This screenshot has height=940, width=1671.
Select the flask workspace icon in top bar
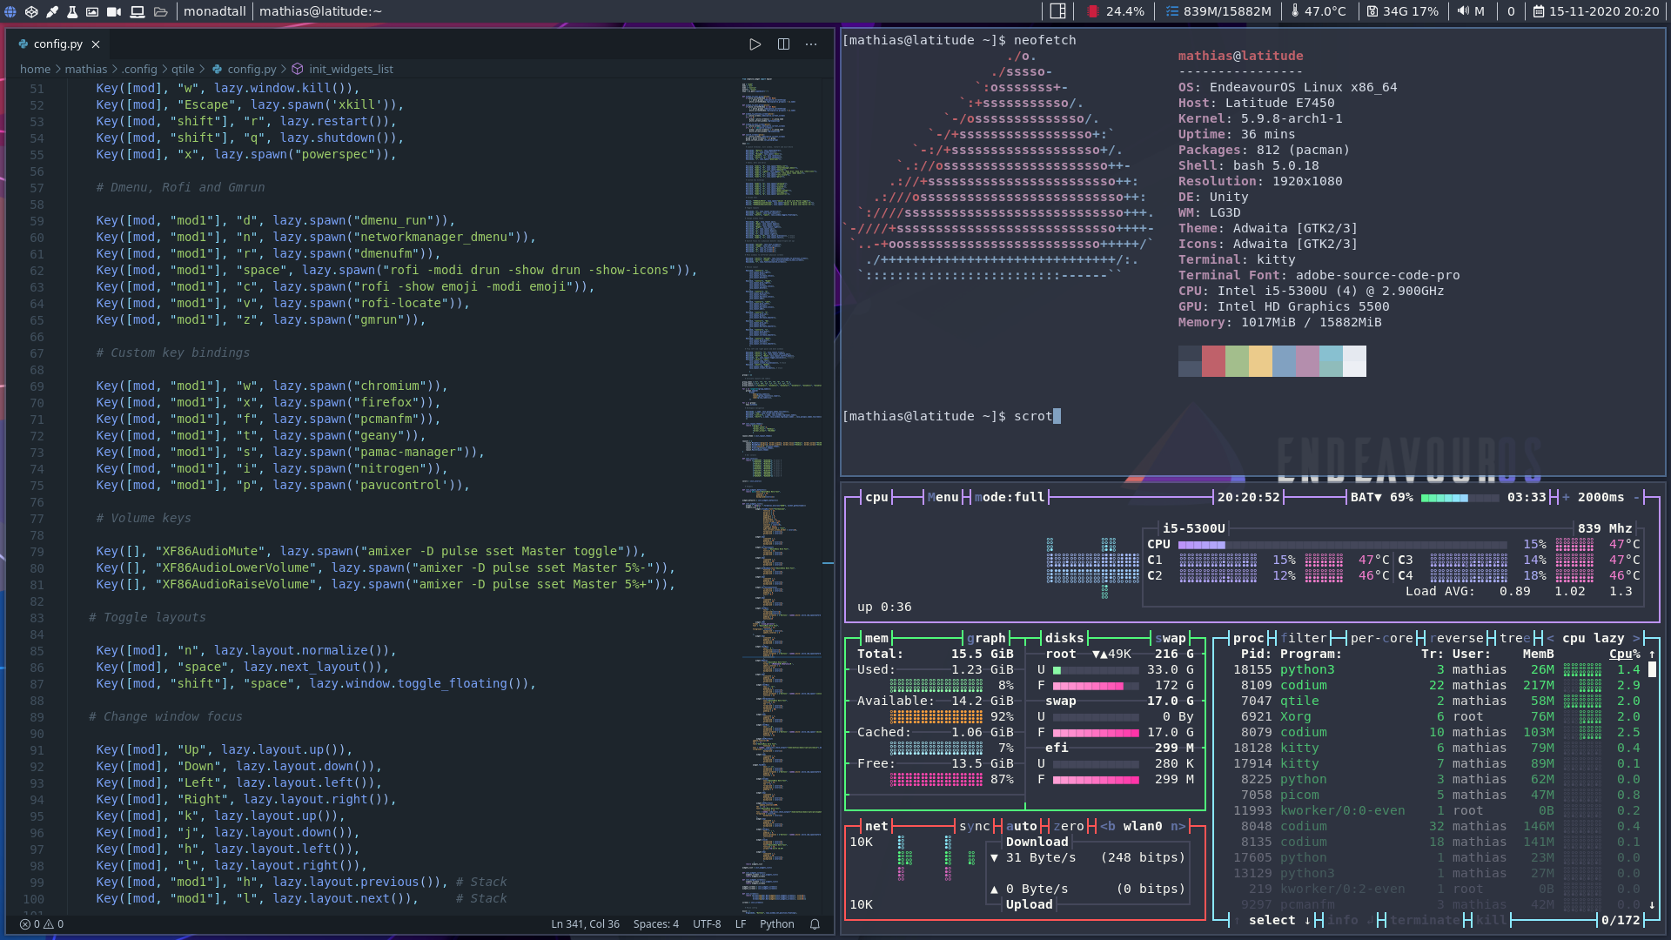click(x=72, y=11)
